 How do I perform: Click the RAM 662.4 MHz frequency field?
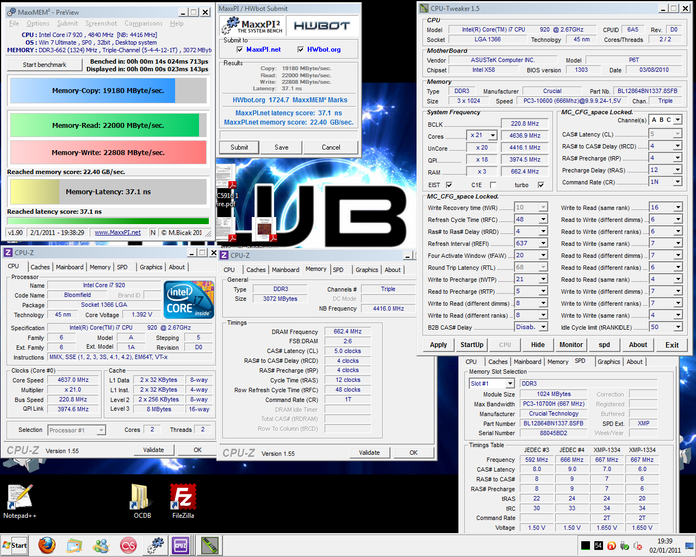point(525,171)
